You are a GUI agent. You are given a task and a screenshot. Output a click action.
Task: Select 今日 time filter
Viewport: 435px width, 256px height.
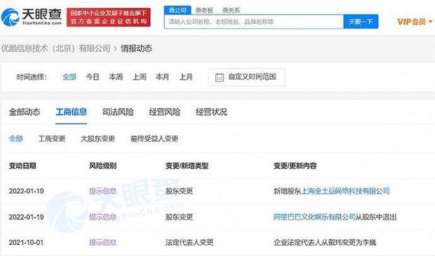(93, 77)
